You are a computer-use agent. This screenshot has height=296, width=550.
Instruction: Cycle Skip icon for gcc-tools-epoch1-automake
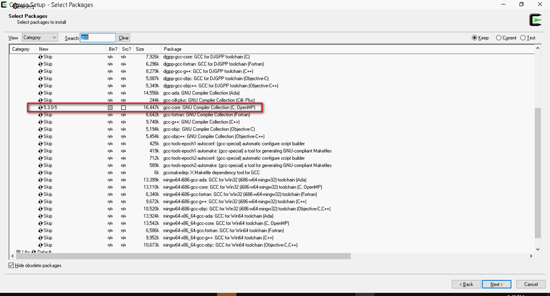pyautogui.click(x=40, y=151)
